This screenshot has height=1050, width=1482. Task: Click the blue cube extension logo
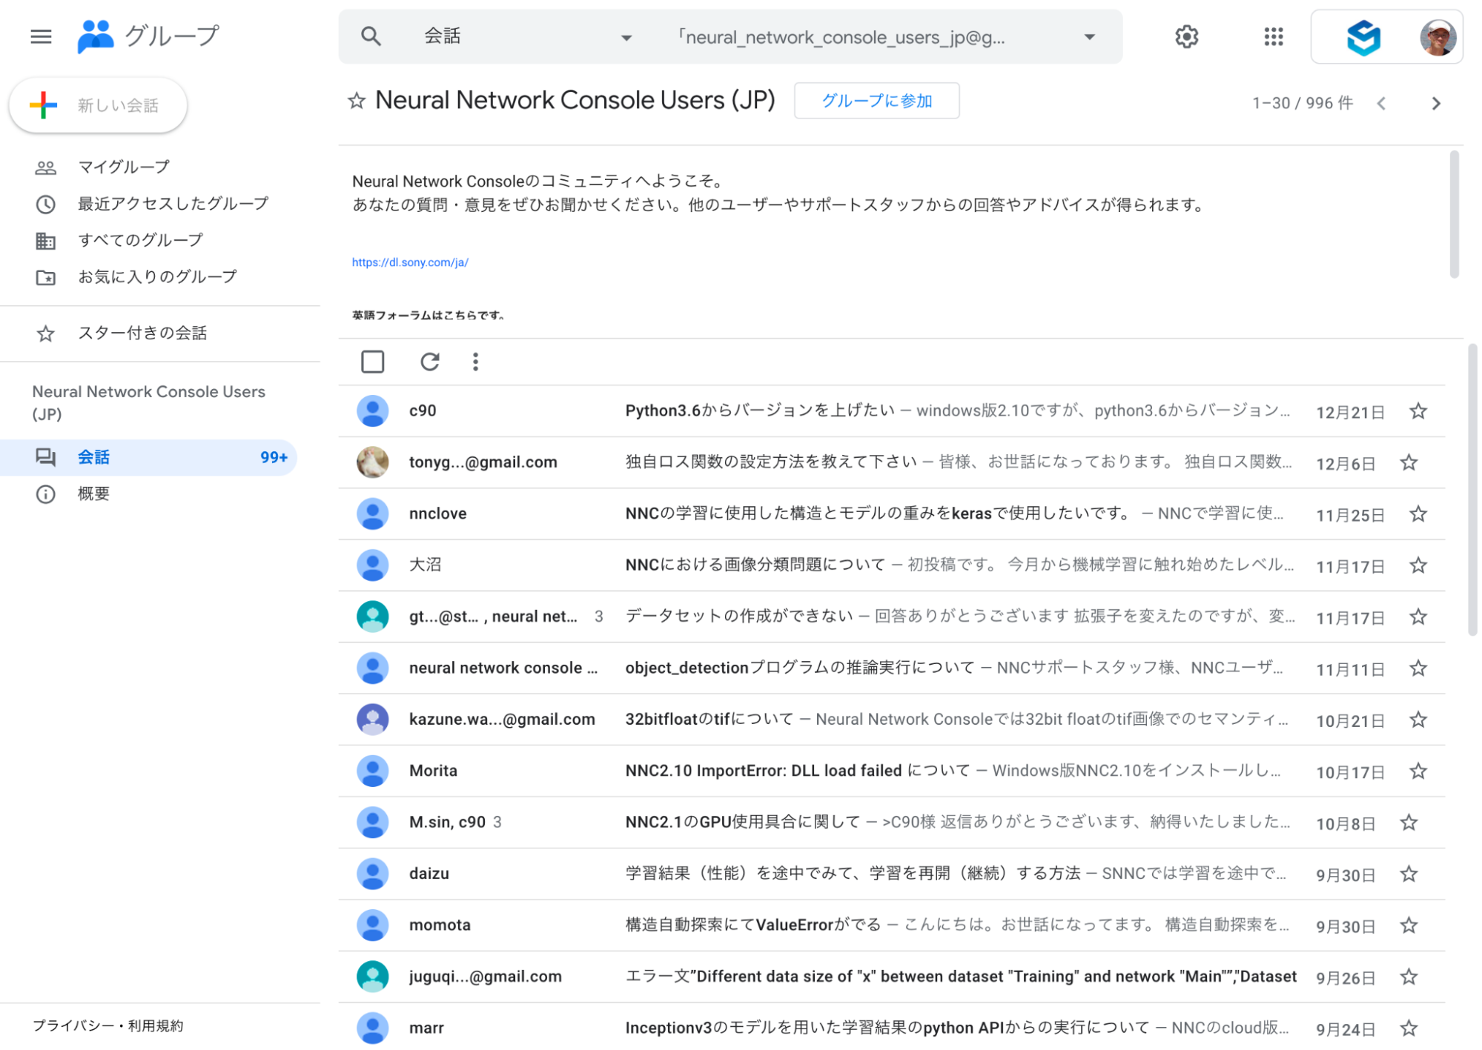[x=1363, y=37]
